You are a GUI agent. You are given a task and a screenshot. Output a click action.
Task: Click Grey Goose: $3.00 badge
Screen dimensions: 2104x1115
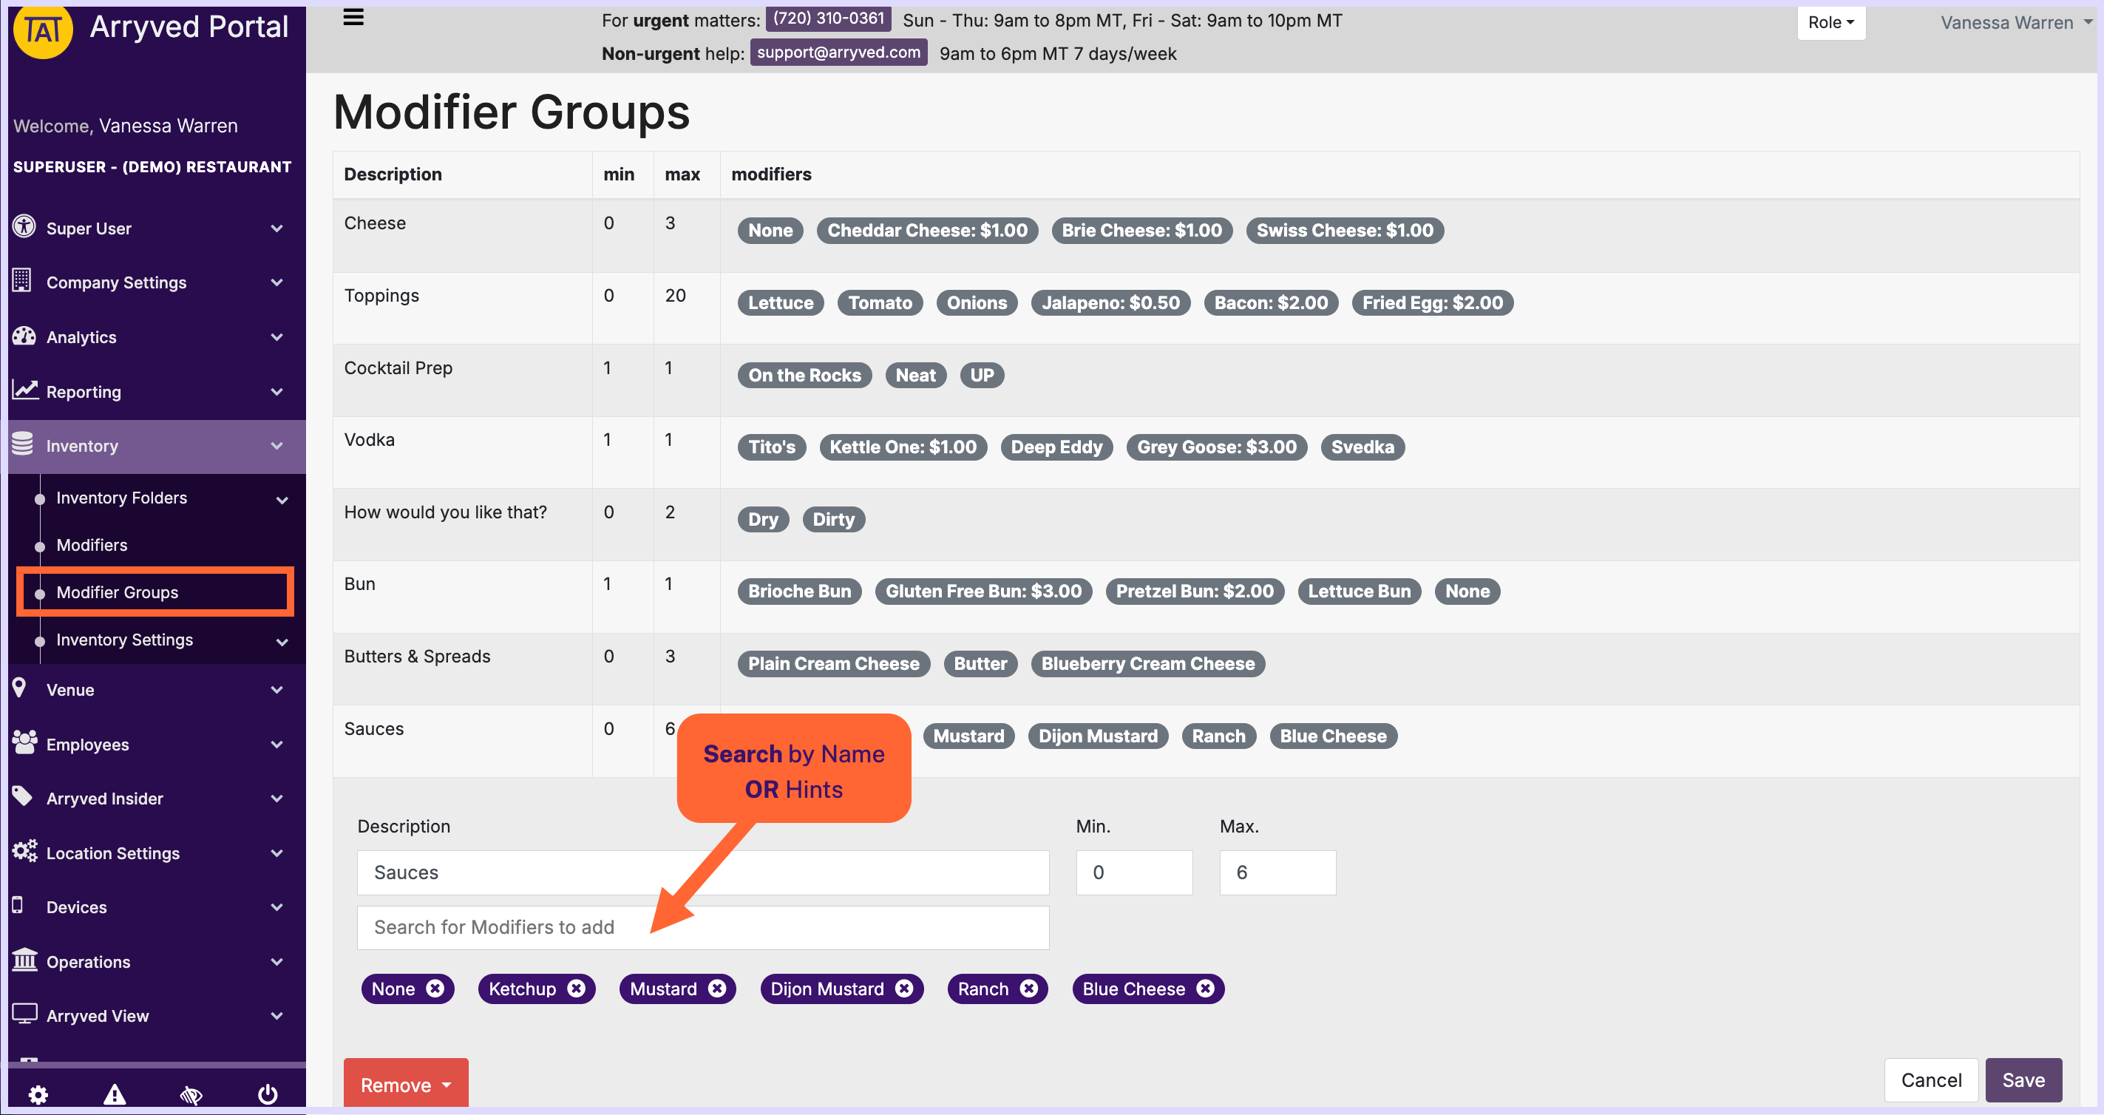pos(1216,447)
